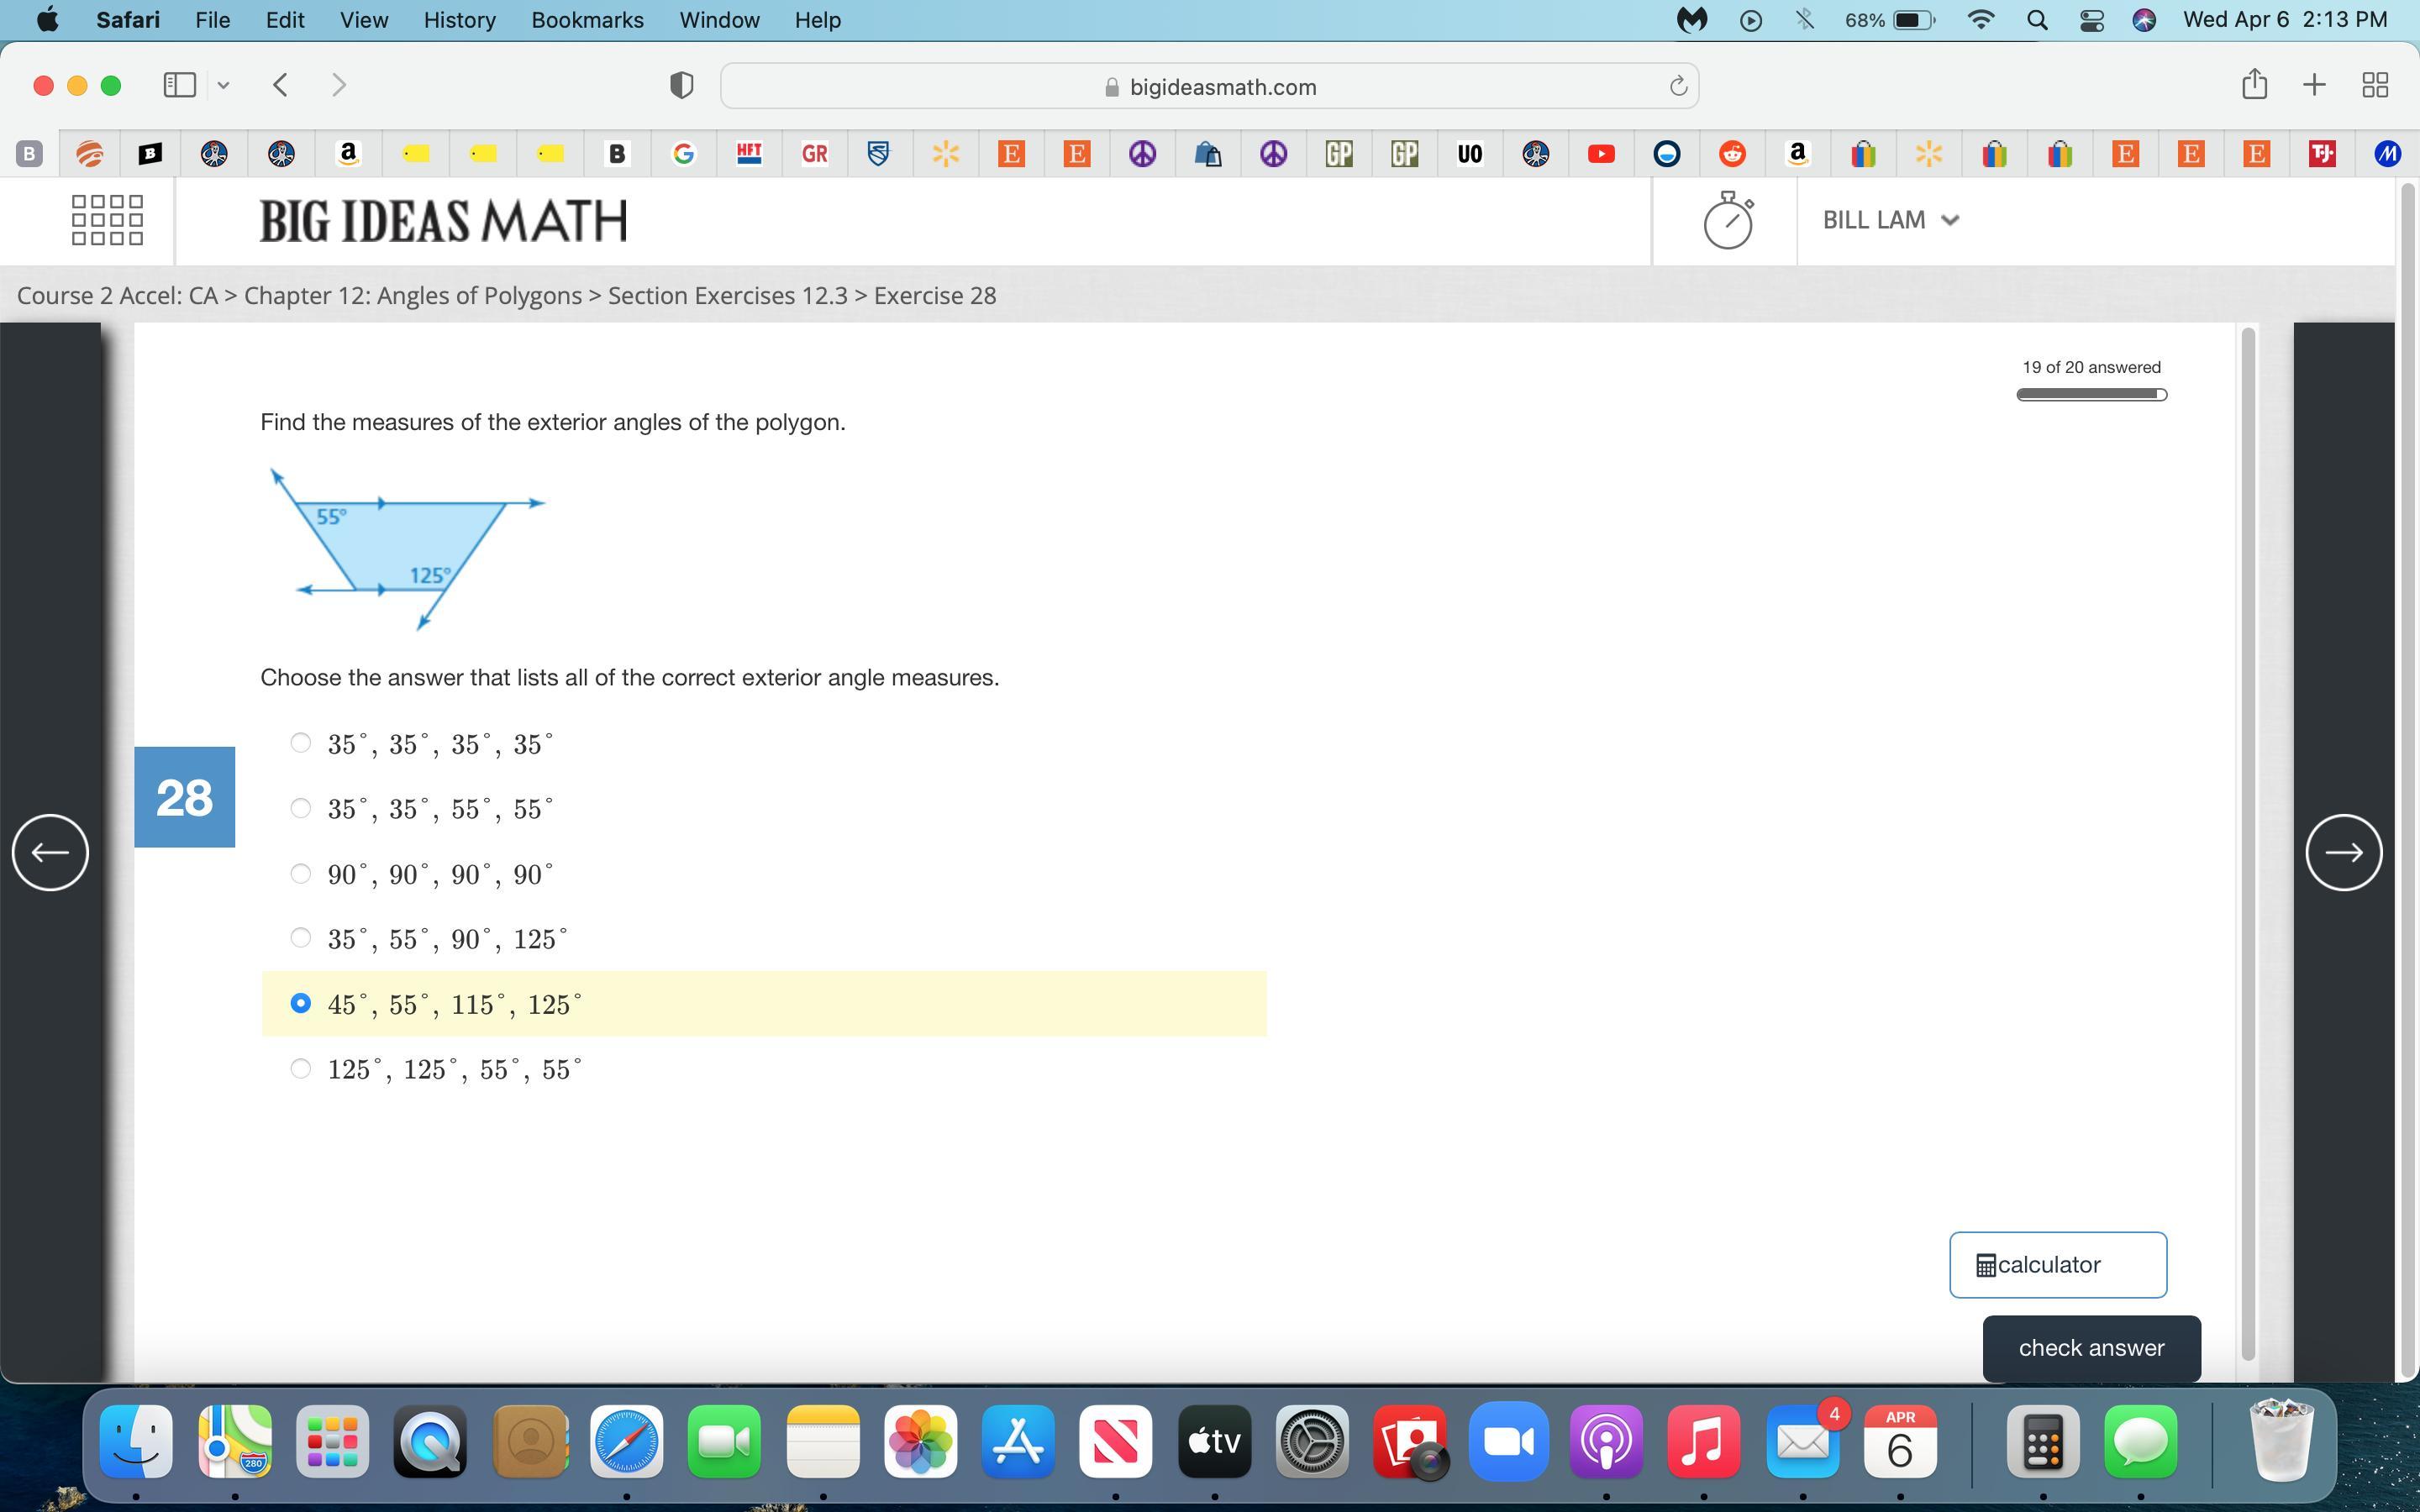The image size is (2420, 1512).
Task: Open Messages from the dock
Action: (x=2140, y=1441)
